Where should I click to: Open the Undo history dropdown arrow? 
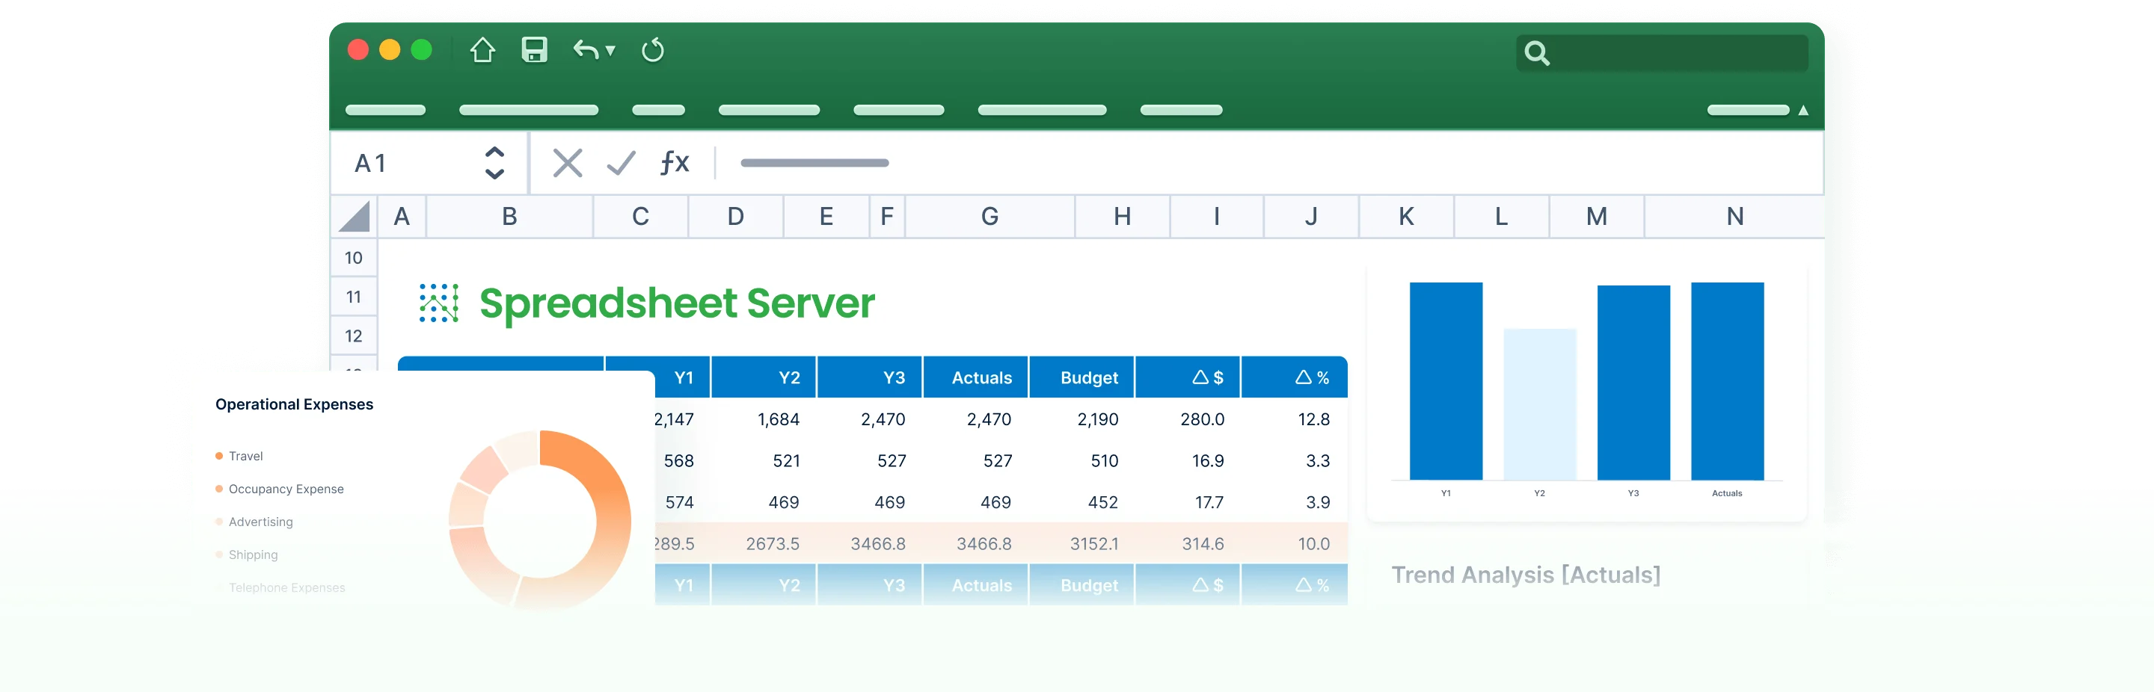coord(610,51)
